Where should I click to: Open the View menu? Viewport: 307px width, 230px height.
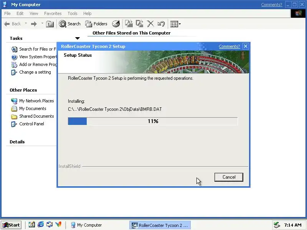coord(34,13)
